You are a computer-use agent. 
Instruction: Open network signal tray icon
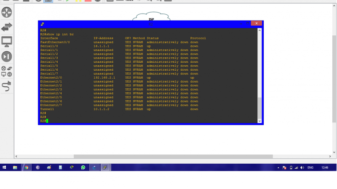pyautogui.click(x=297, y=168)
